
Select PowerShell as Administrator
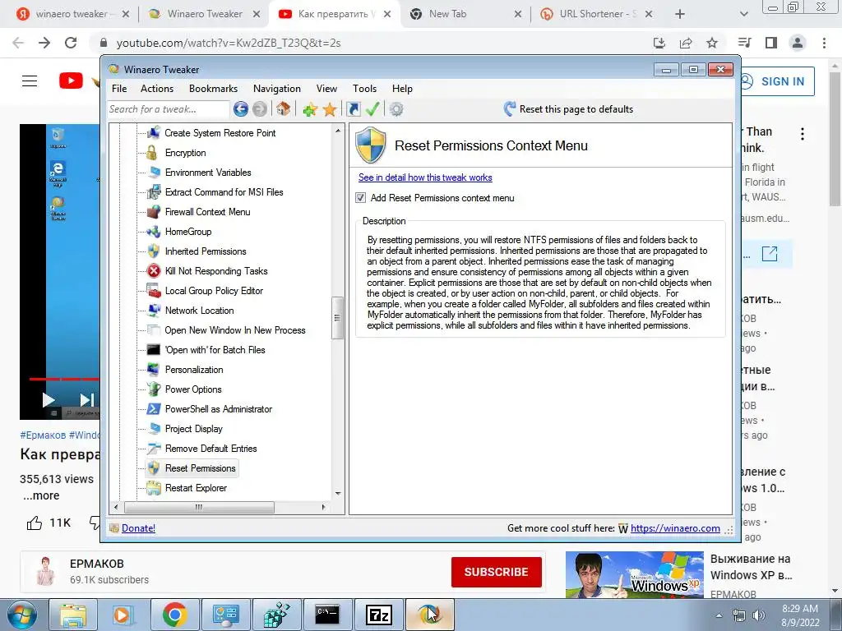(219, 409)
